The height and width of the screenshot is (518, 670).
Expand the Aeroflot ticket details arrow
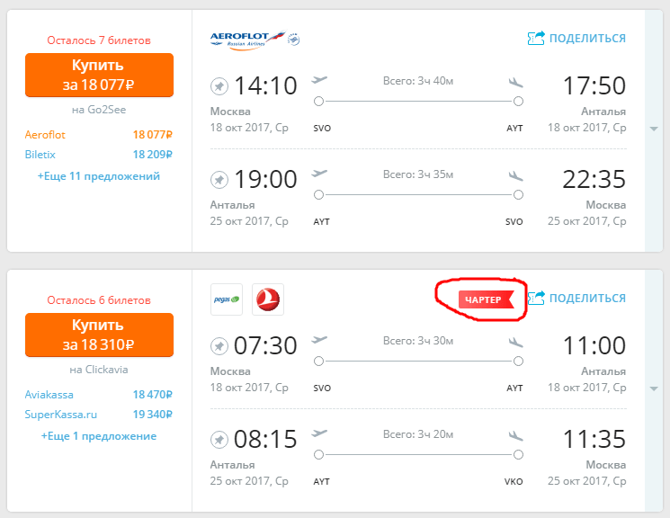point(655,129)
